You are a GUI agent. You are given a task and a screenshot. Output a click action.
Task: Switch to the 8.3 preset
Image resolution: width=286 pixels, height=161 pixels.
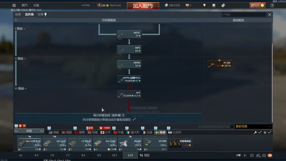(83, 155)
